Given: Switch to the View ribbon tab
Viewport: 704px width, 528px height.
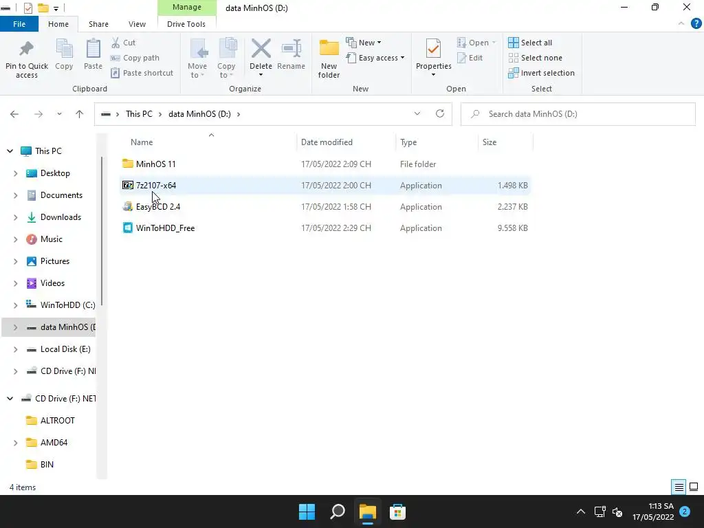Looking at the screenshot, I should point(137,24).
